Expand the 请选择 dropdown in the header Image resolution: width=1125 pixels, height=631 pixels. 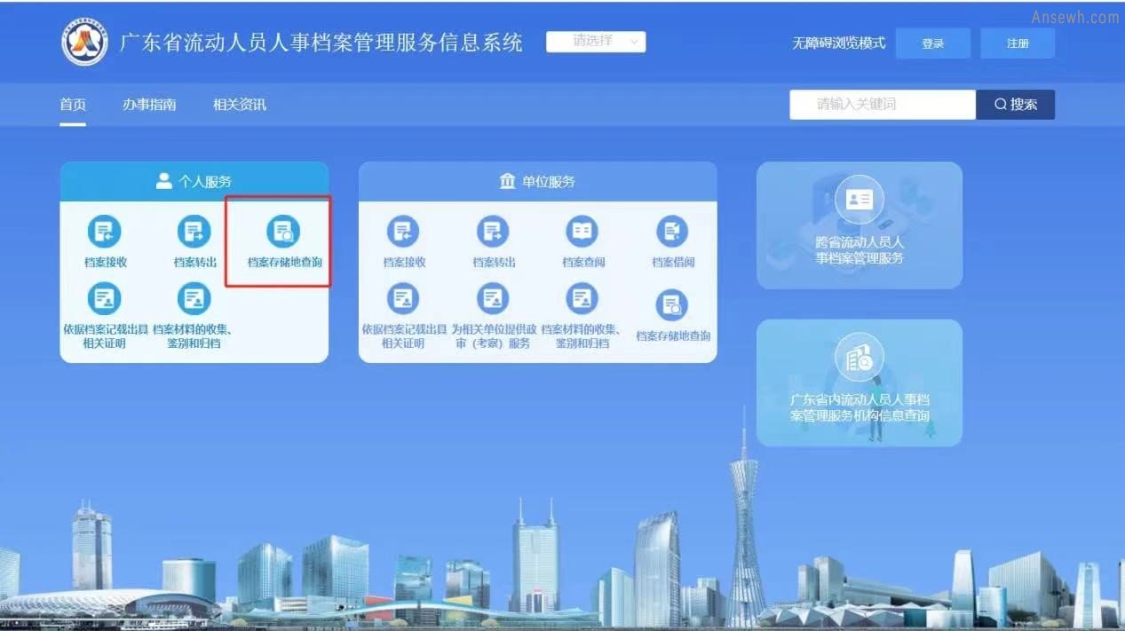(596, 42)
